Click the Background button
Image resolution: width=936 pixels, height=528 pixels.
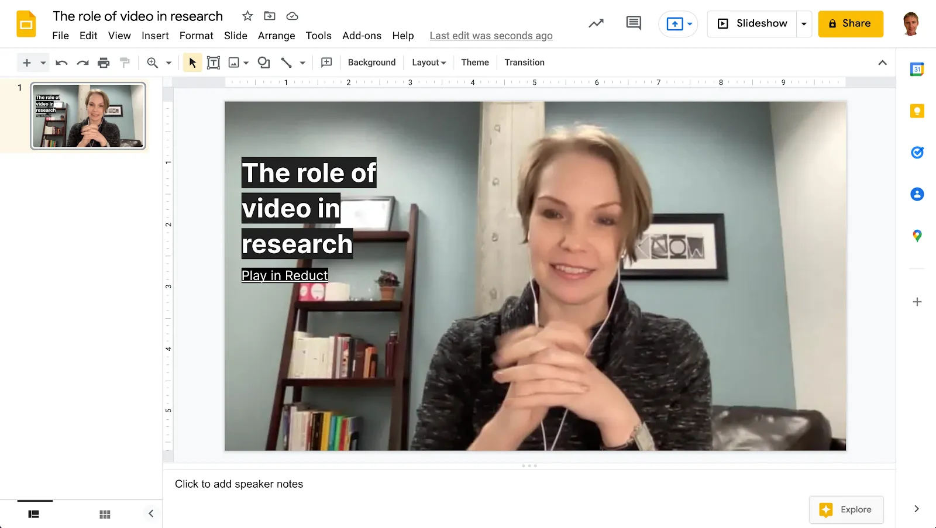371,63
